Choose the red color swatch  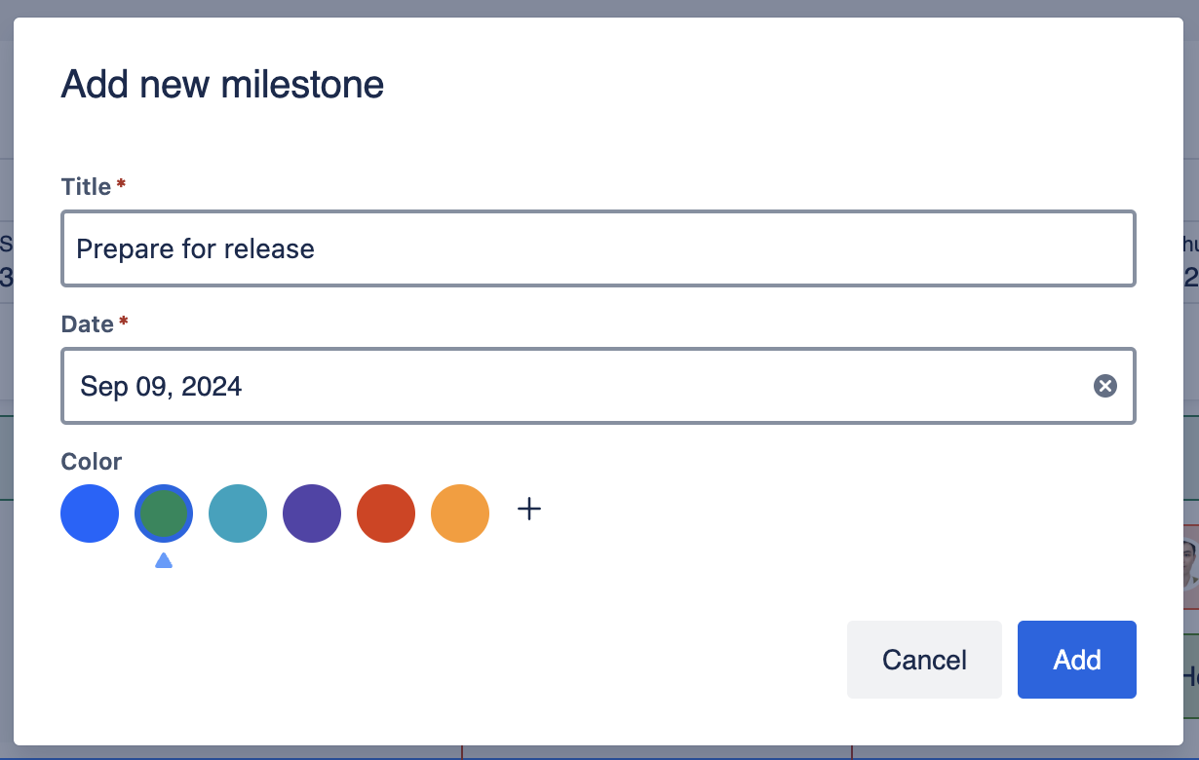(x=386, y=513)
